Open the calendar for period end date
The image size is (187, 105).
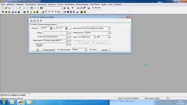66,28
